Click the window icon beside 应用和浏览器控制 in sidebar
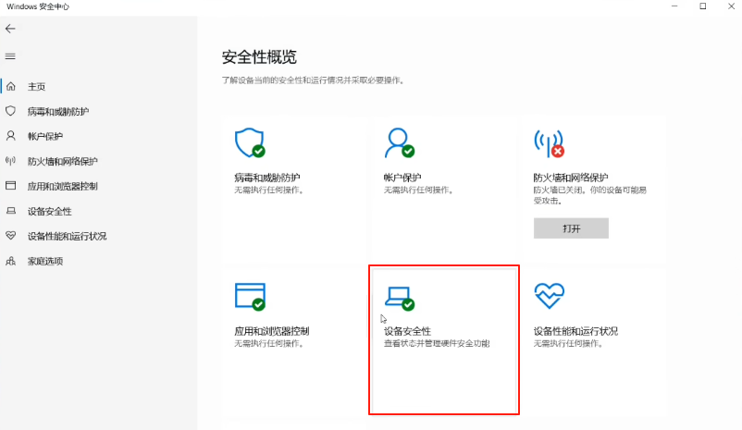 point(10,186)
